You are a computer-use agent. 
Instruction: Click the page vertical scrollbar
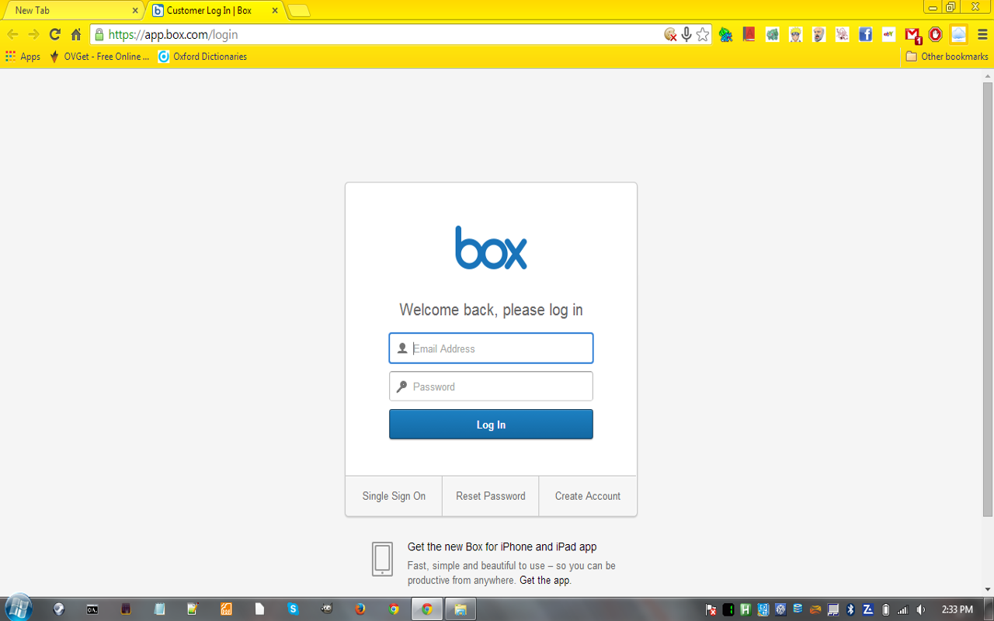[988, 299]
